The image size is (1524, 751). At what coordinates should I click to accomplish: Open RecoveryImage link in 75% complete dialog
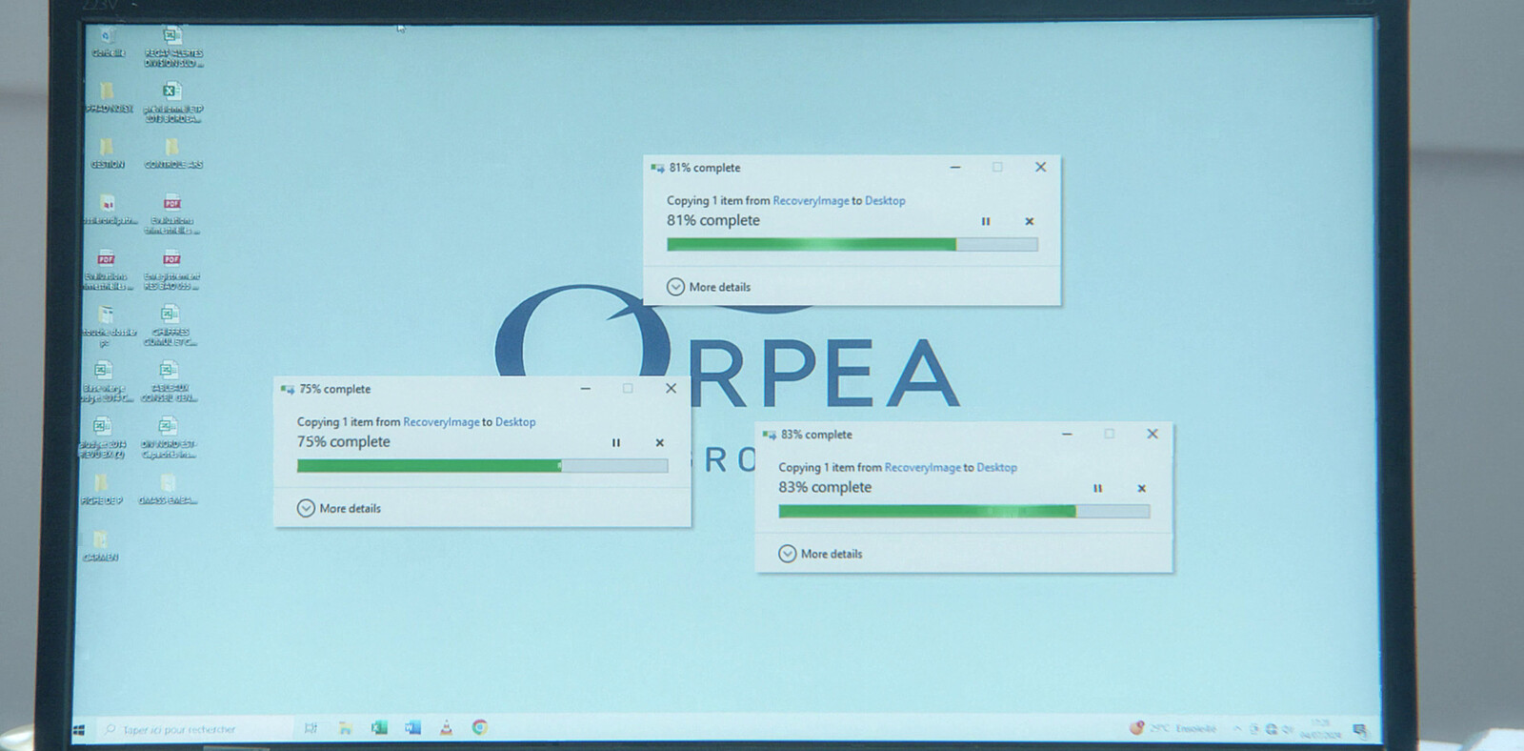tap(441, 422)
